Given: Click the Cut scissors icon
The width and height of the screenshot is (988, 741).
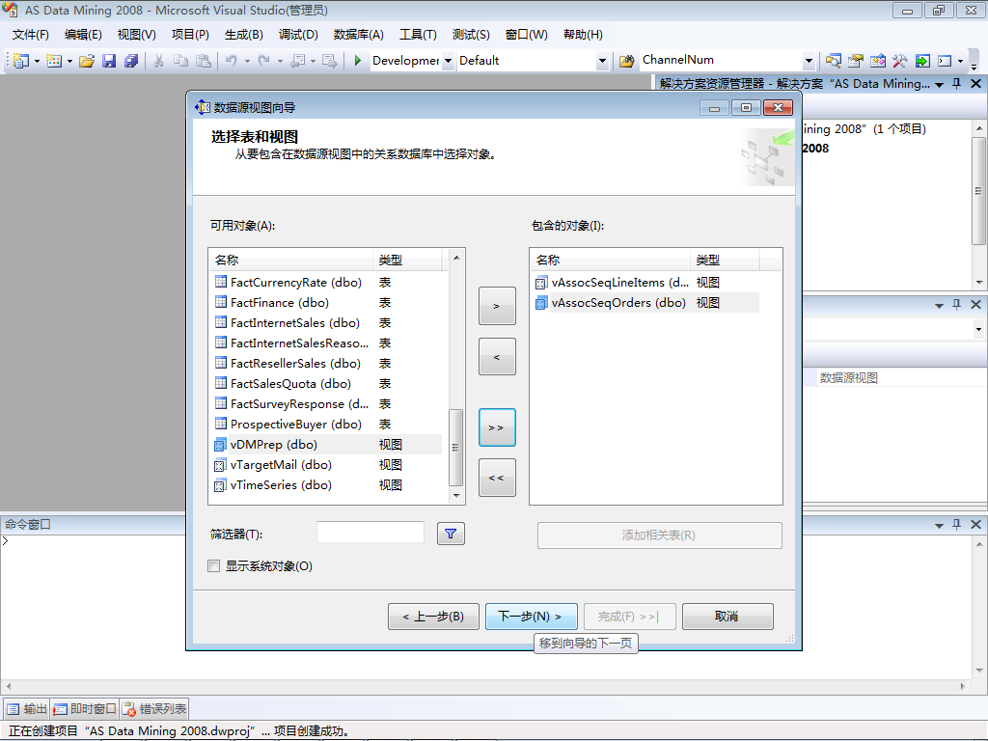Looking at the screenshot, I should tap(158, 61).
